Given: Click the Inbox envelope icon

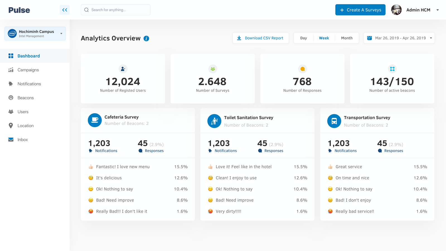Looking at the screenshot, I should click(x=11, y=139).
